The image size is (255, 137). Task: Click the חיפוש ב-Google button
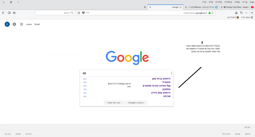pyautogui.click(x=136, y=103)
